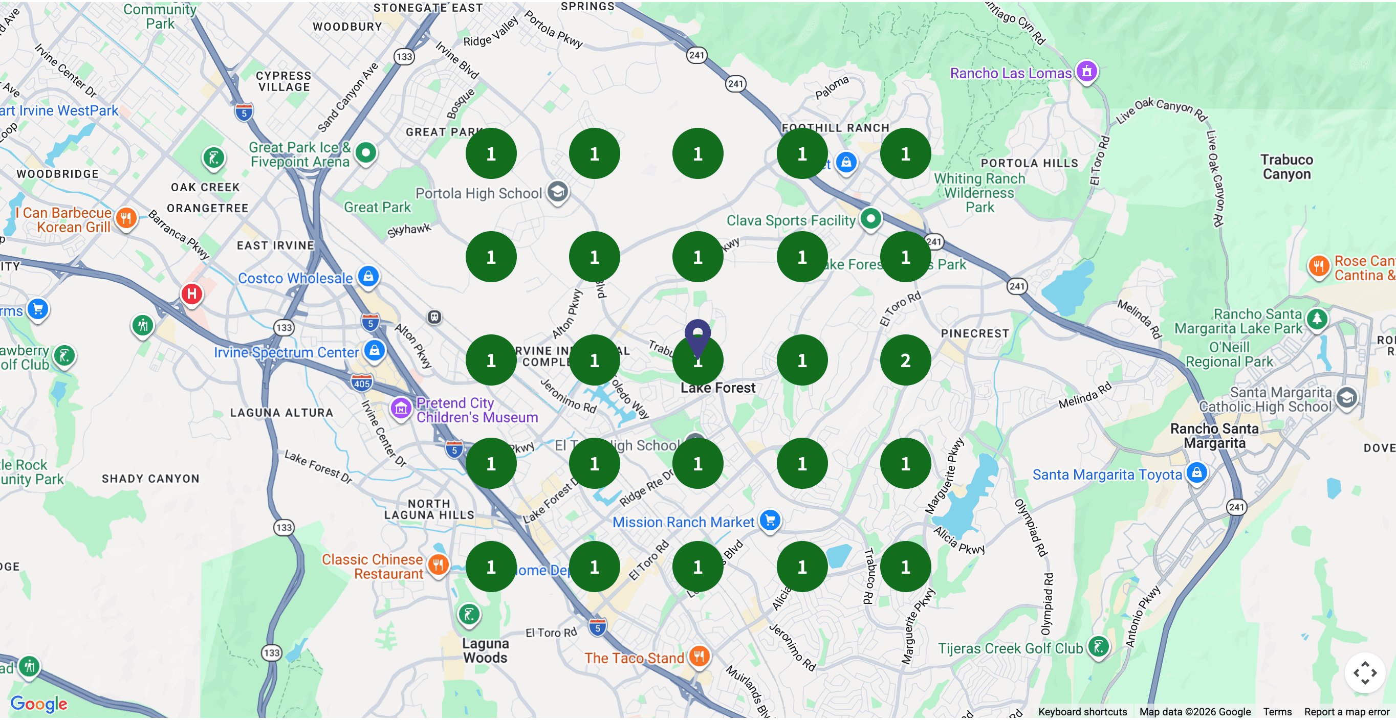Image resolution: width=1396 pixels, height=722 pixels.
Task: Click Clava Sports Facility marker icon
Action: (870, 219)
